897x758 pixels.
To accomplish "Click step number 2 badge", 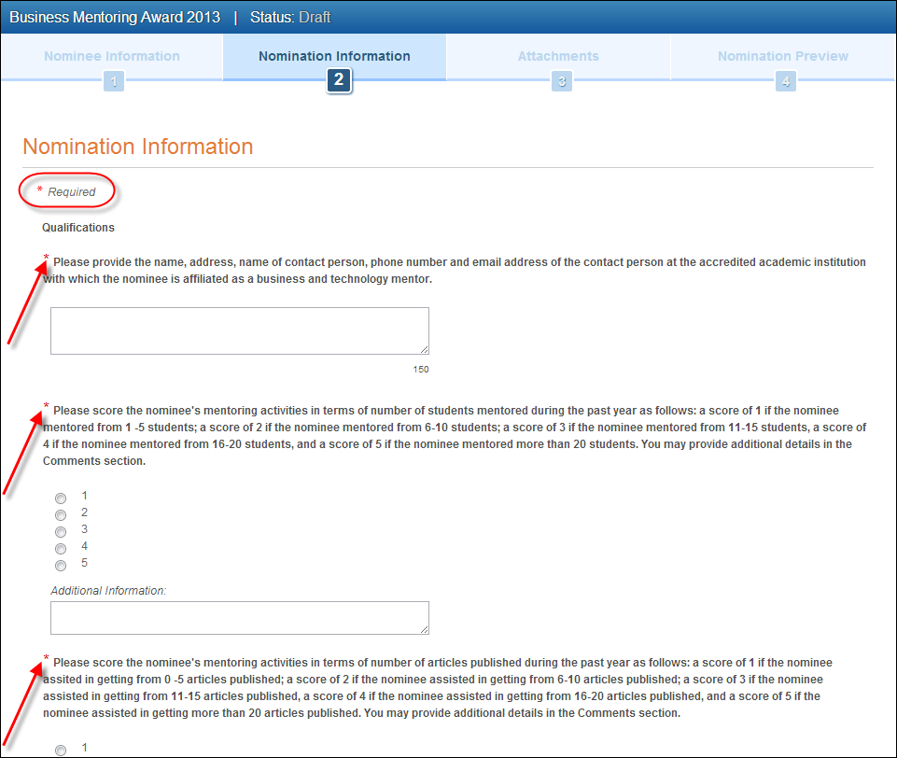I will coord(339,80).
